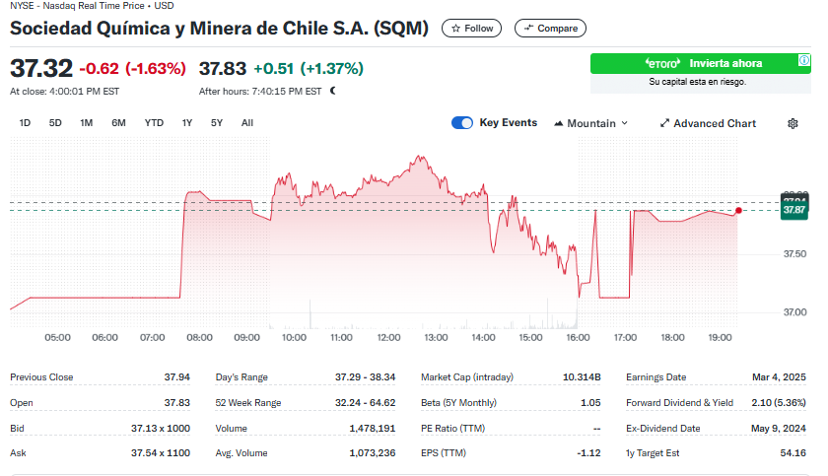Click the 52 Week Range label

coord(248,403)
